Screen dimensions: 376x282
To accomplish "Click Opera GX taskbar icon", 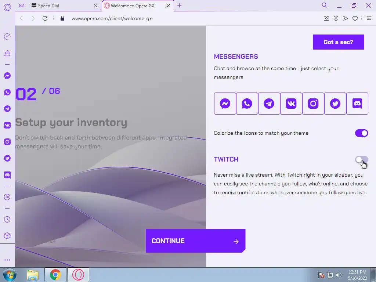I will point(78,275).
